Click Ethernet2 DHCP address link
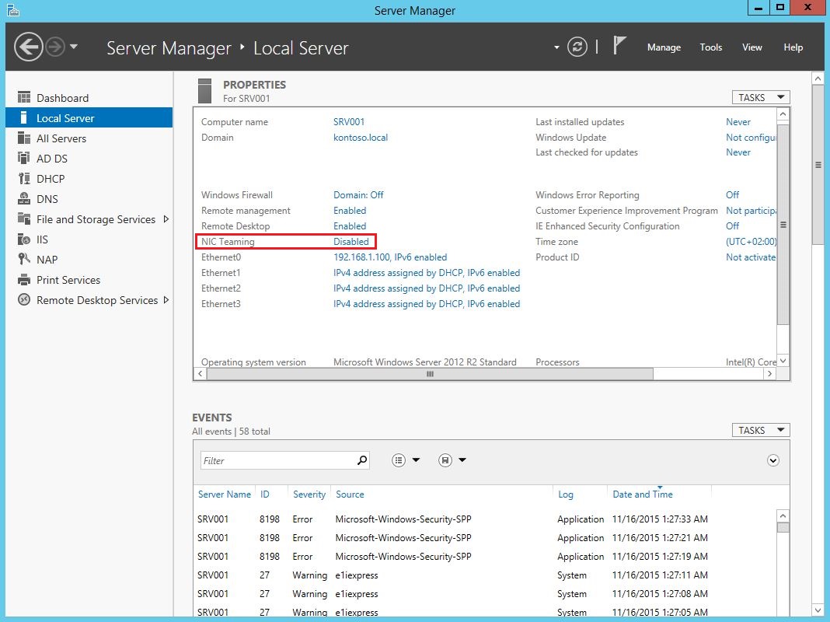Screen dimensions: 830x622 coord(427,288)
